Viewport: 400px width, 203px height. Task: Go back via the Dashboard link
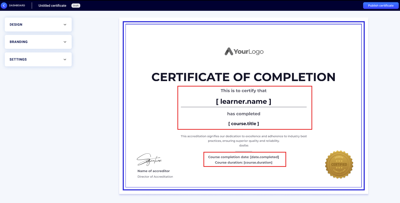(17, 6)
